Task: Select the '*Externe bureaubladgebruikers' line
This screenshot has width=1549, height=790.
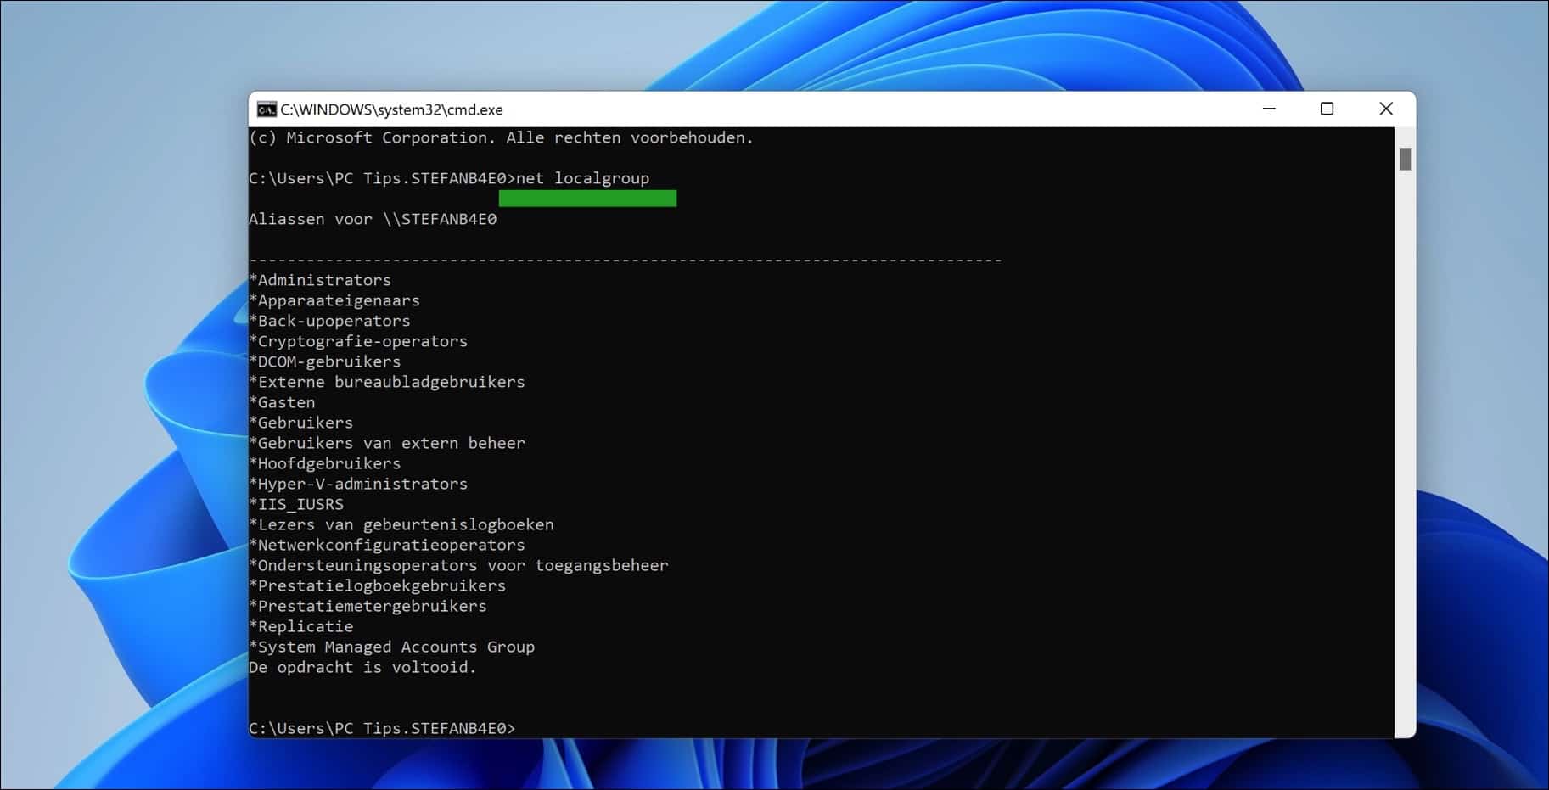Action: tap(387, 381)
